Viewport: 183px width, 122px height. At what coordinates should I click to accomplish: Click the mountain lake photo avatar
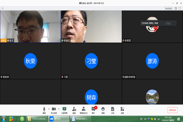[x=152, y=97]
